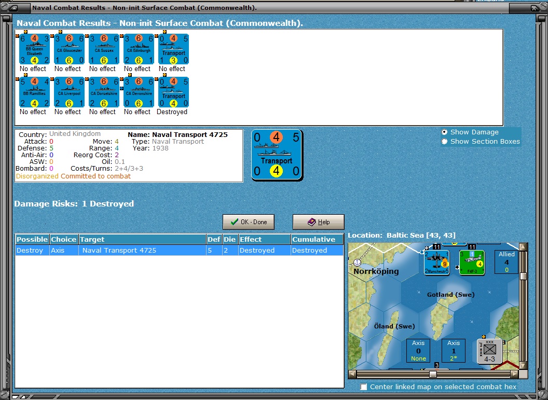Viewport: 548px width, 400px height.
Task: Select the Transport counter marked Destroyed
Action: point(174,92)
